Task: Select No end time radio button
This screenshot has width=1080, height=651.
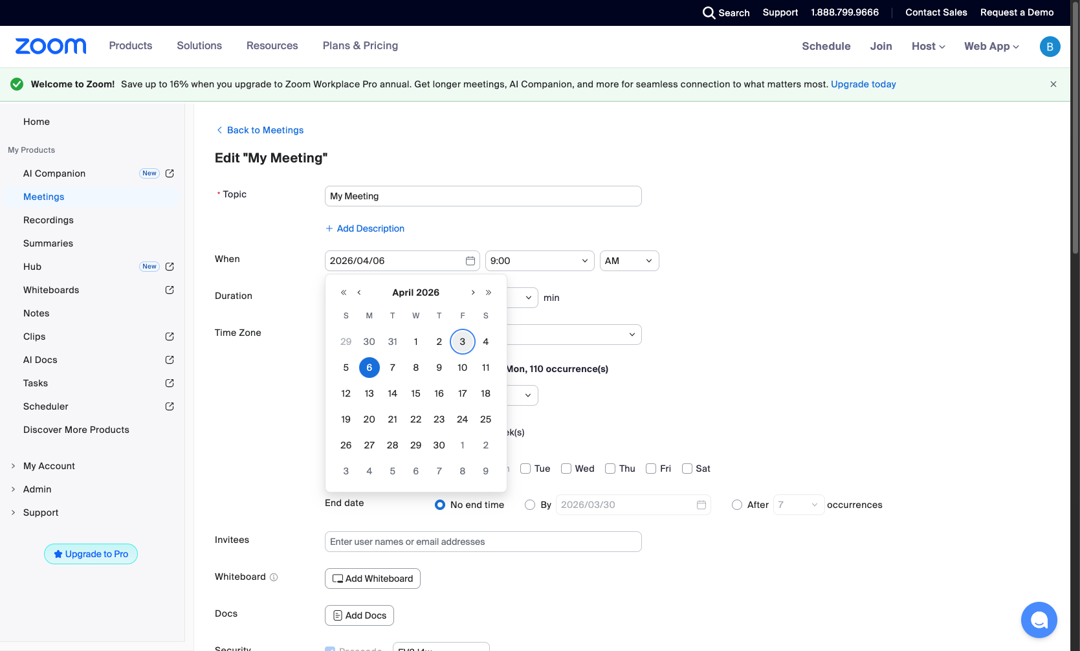Action: point(440,505)
